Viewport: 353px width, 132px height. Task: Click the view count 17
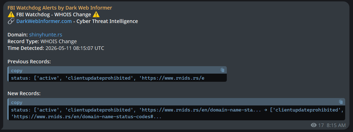point(321,125)
